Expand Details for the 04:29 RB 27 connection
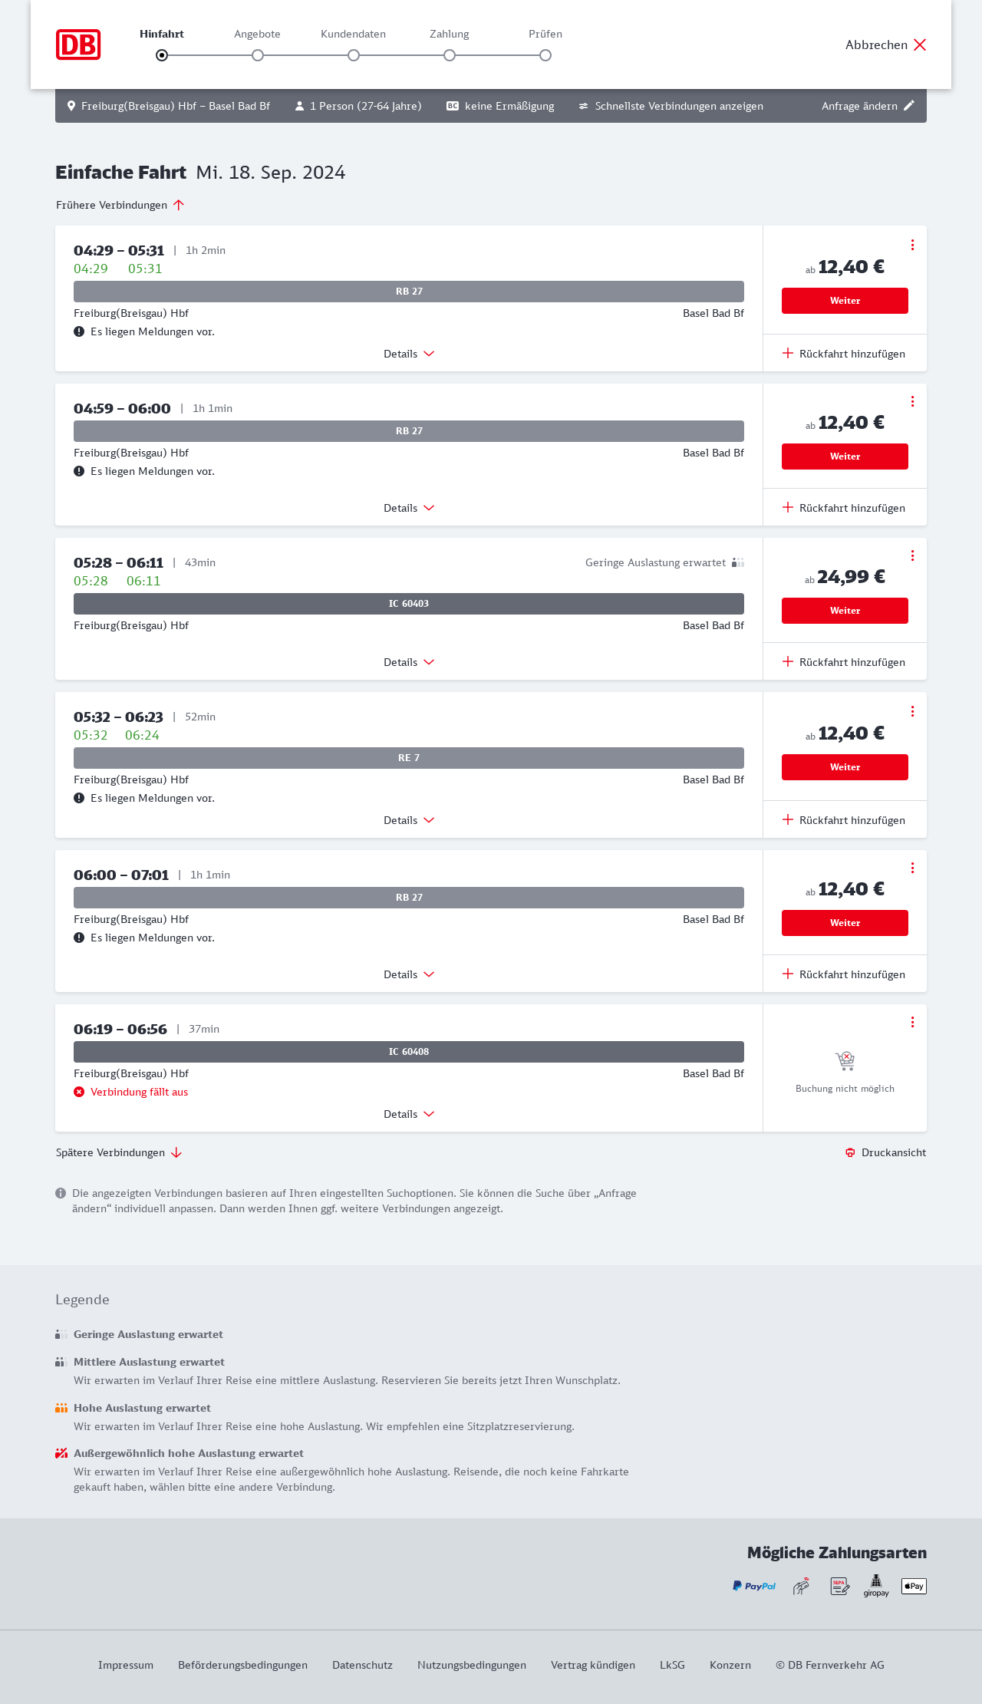The image size is (982, 1704). tap(409, 354)
